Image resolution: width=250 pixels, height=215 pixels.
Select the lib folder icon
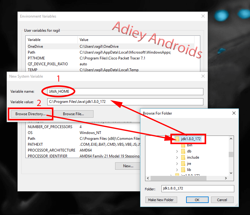pos(183,169)
